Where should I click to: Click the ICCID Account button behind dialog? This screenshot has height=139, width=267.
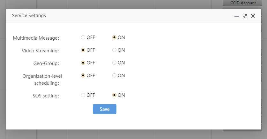pos(242,3)
